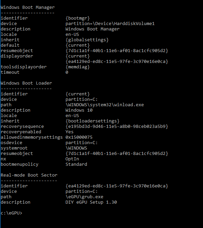The image size is (203, 228).
Task: Click the Windows Boot Manager heading
Action: (x=28, y=7)
